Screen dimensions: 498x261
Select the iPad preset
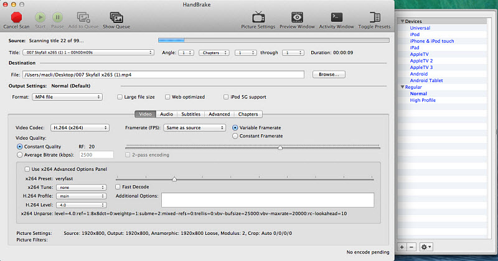coord(415,48)
